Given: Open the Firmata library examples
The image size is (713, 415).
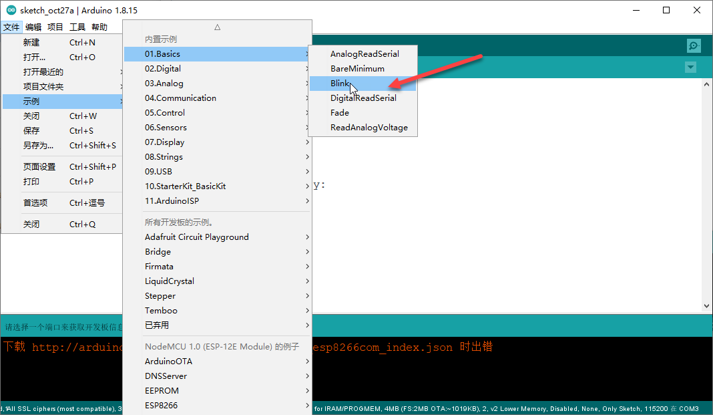Looking at the screenshot, I should tap(218, 266).
